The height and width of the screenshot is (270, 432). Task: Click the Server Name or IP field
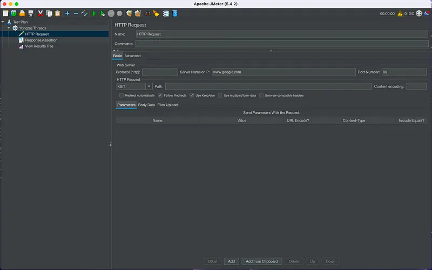coord(282,72)
